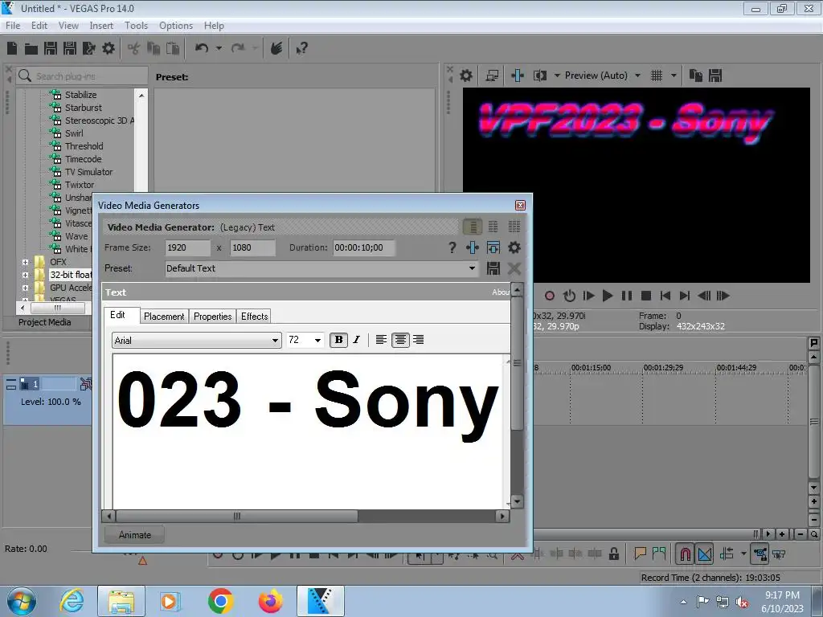The image size is (823, 617).
Task: Switch to the Effects tab
Action: (255, 317)
